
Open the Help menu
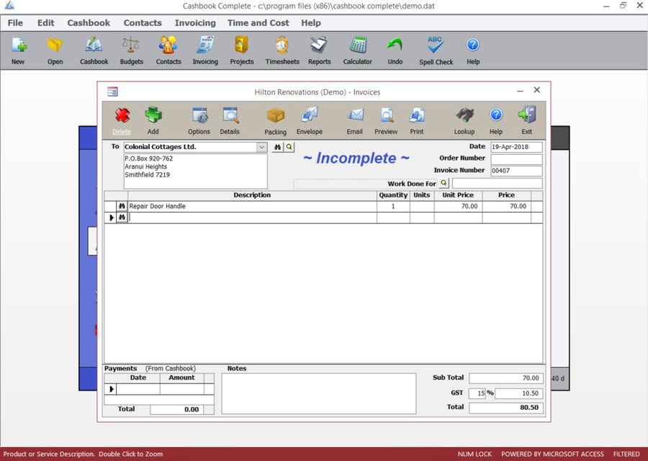tap(311, 23)
